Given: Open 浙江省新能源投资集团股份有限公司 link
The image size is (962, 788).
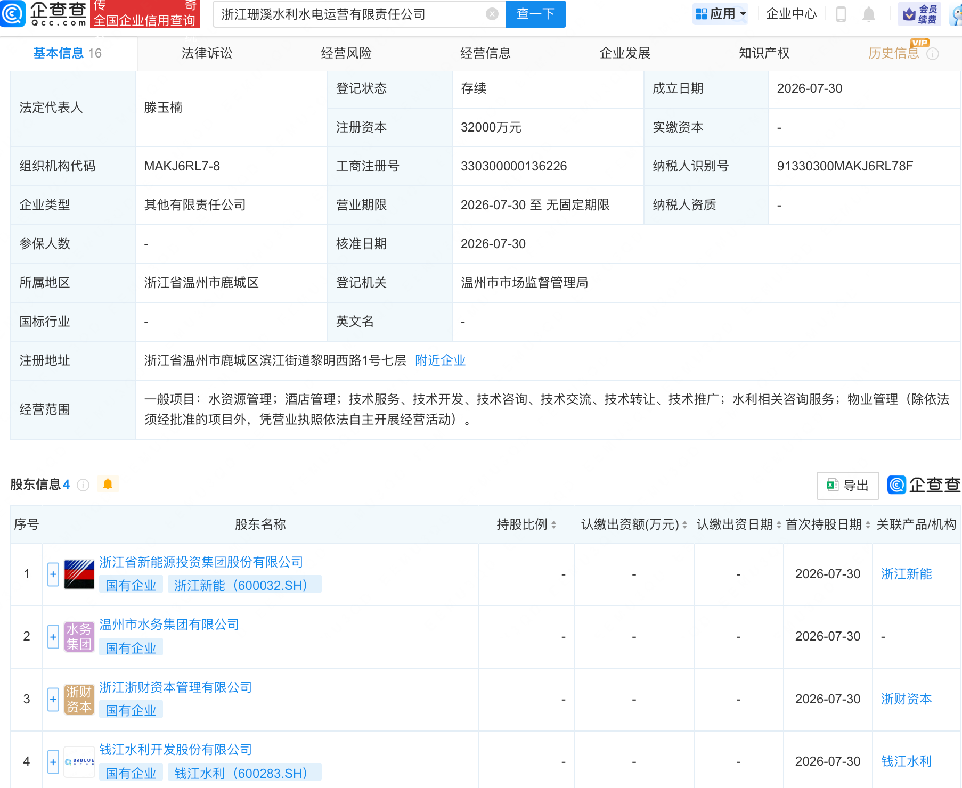Looking at the screenshot, I should 201,562.
